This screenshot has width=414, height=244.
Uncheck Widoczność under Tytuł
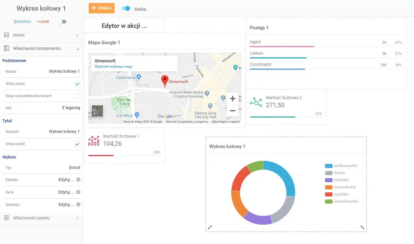click(77, 144)
